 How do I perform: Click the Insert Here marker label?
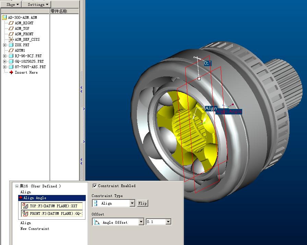pyautogui.click(x=26, y=72)
